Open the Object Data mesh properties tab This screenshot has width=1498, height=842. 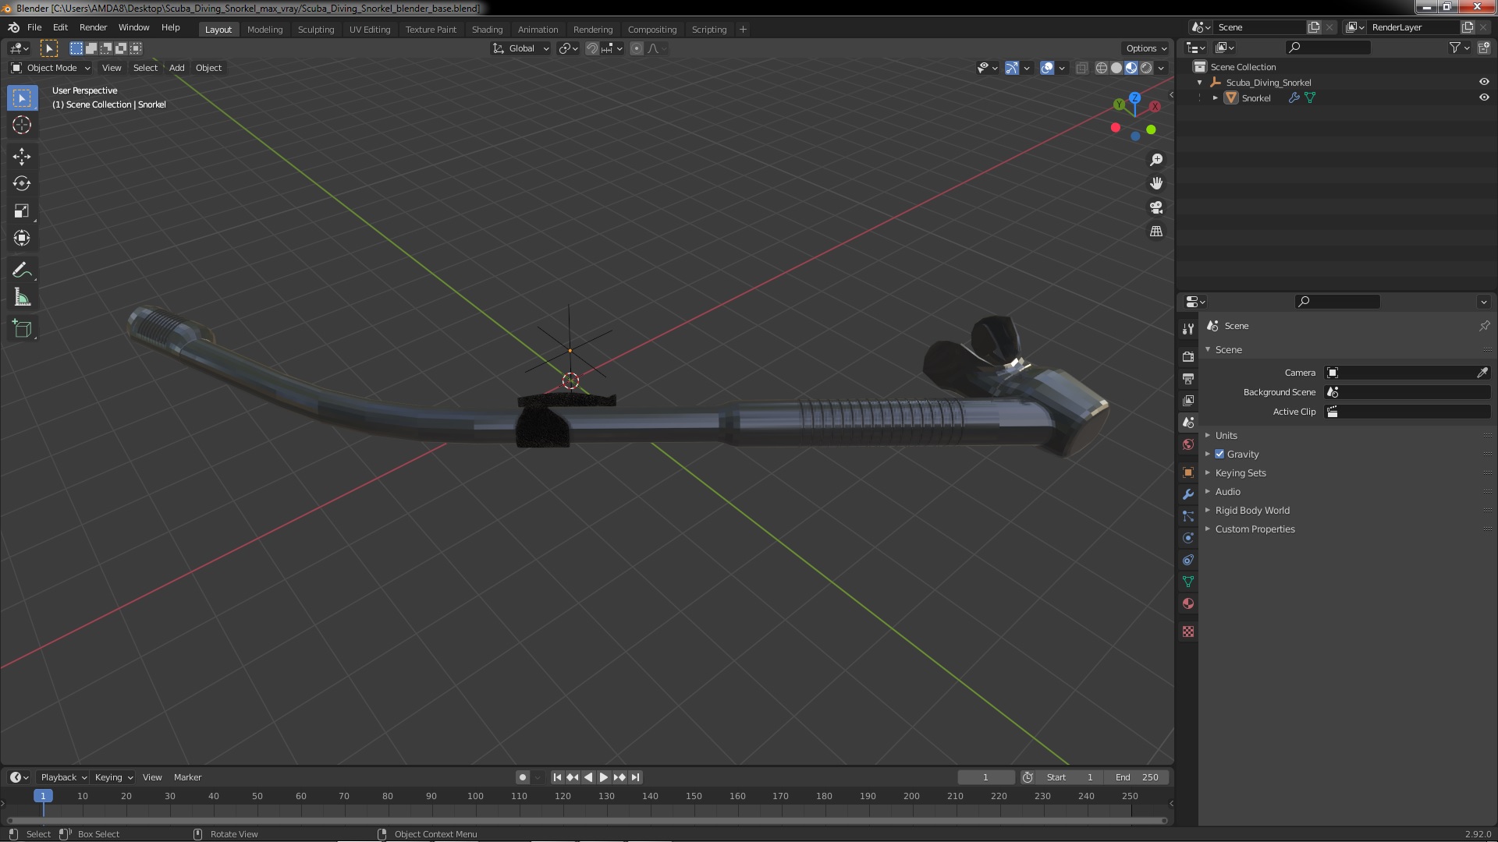(1188, 582)
